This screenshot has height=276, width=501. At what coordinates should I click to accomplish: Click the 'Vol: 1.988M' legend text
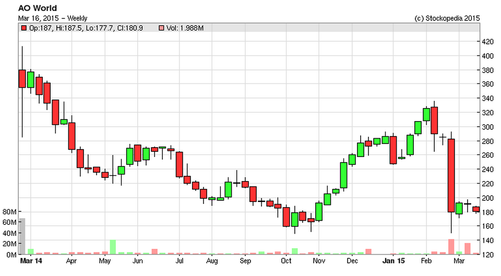(x=185, y=28)
